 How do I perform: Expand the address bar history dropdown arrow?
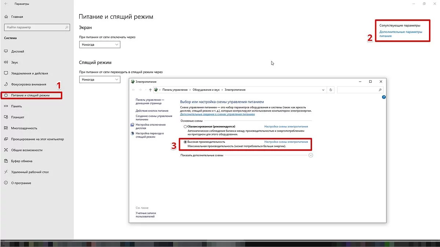point(323,90)
